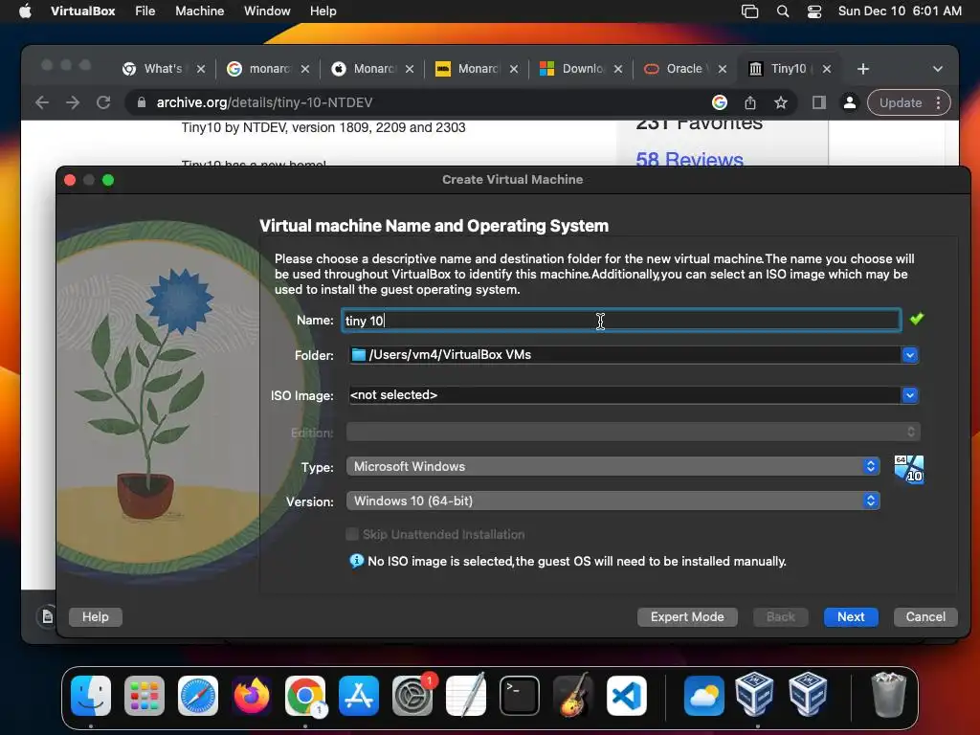The height and width of the screenshot is (735, 980).
Task: Switch to Expert Mode
Action: 687,617
